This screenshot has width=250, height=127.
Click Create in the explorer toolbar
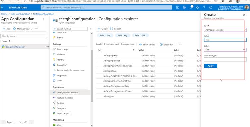coord(103,29)
